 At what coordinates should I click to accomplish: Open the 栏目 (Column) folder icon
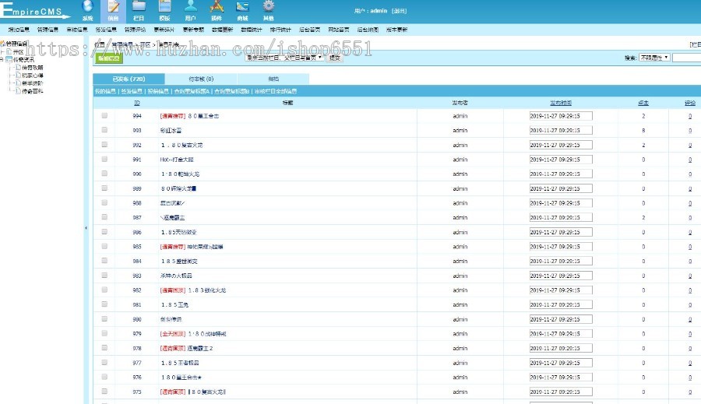139,6
